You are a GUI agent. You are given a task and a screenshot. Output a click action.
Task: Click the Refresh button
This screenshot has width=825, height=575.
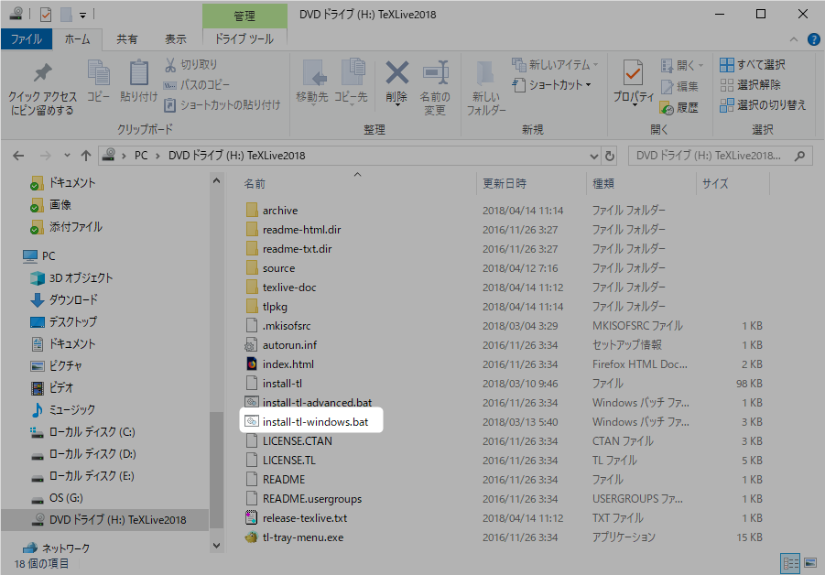point(610,156)
